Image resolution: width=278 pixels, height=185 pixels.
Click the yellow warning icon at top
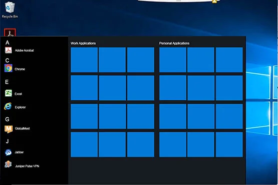[x=214, y=2]
